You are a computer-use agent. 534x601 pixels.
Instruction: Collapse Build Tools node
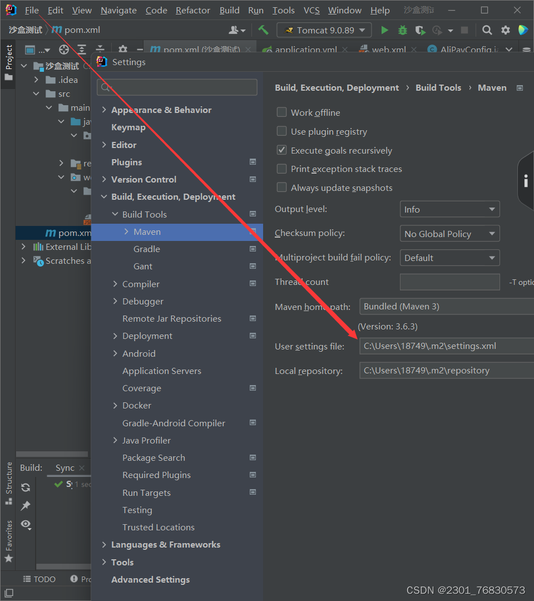click(x=115, y=214)
